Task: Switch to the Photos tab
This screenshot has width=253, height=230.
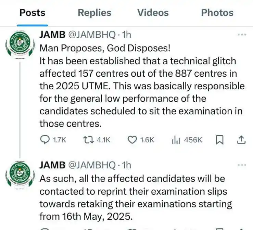Action: coord(217,13)
